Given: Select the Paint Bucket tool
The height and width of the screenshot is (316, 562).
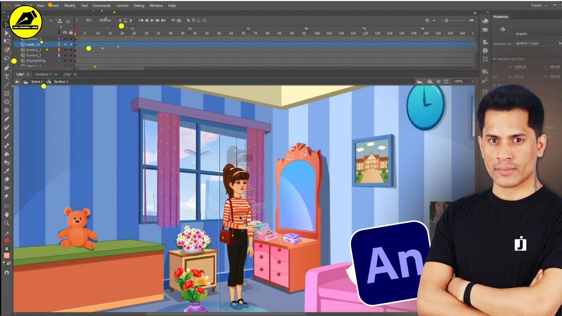Looking at the screenshot, I should pyautogui.click(x=7, y=154).
